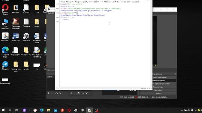The height and width of the screenshot is (113, 202).
Task: Open the флаги folder
Action: (x=37, y=23)
